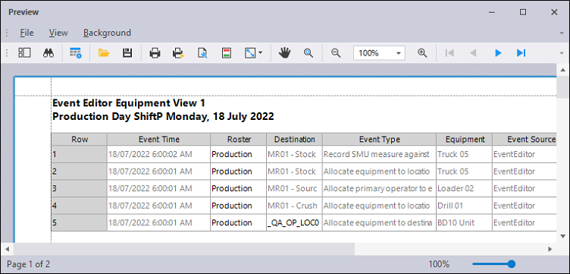Click the Event Type column header
Screen dimensions: 570x274
[380, 140]
